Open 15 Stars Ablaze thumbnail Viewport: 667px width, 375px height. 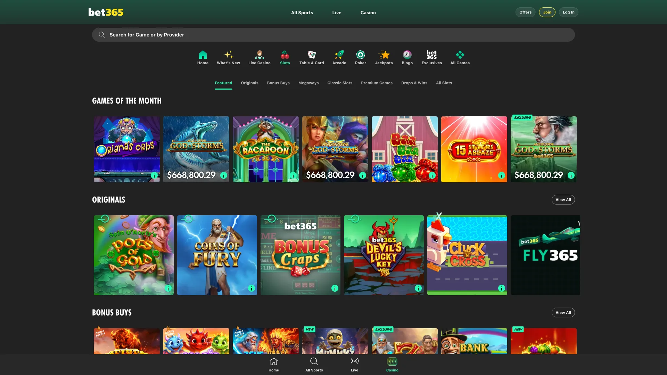[474, 149]
